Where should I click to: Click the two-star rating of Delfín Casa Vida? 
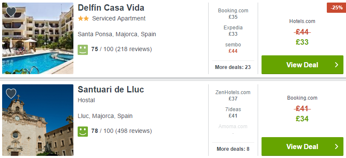pos(83,18)
